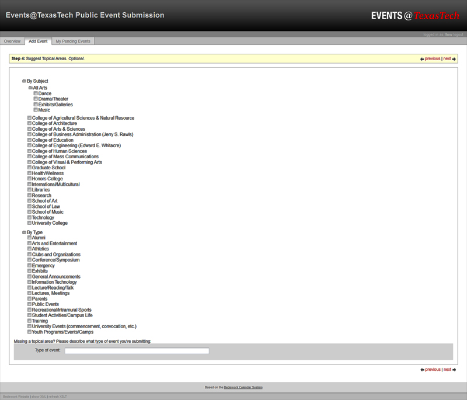The height and width of the screenshot is (400, 467).
Task: Check the Research checkbox
Action: point(30,195)
